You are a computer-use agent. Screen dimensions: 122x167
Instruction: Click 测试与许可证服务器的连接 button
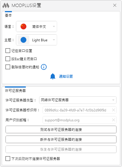click(x=61, y=129)
